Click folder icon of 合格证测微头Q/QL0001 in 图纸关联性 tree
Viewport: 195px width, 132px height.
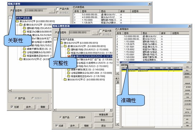point(24,52)
